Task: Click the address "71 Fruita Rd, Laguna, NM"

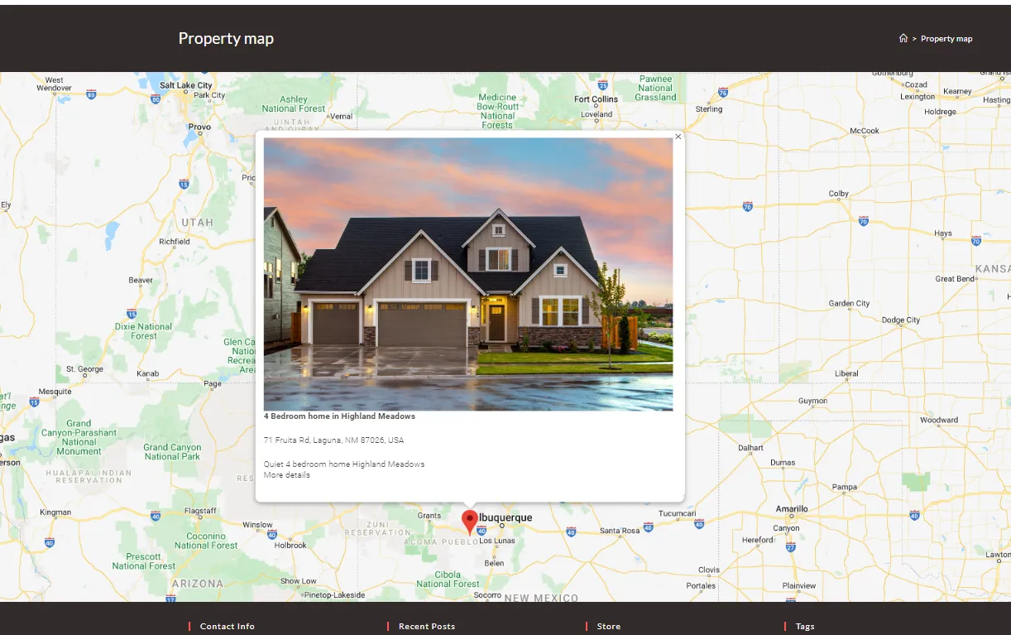Action: (333, 440)
